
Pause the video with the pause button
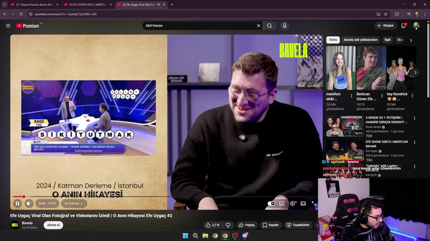pyautogui.click(x=17, y=204)
